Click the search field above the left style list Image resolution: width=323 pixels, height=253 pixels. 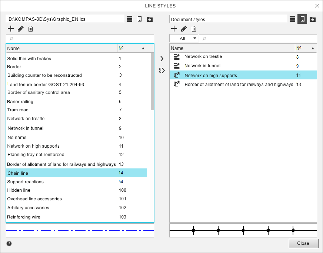[x=80, y=39]
